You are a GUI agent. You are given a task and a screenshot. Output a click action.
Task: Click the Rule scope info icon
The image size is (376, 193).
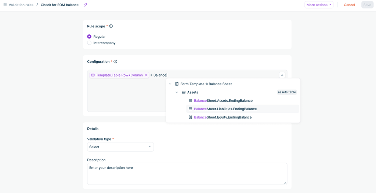coord(111,26)
